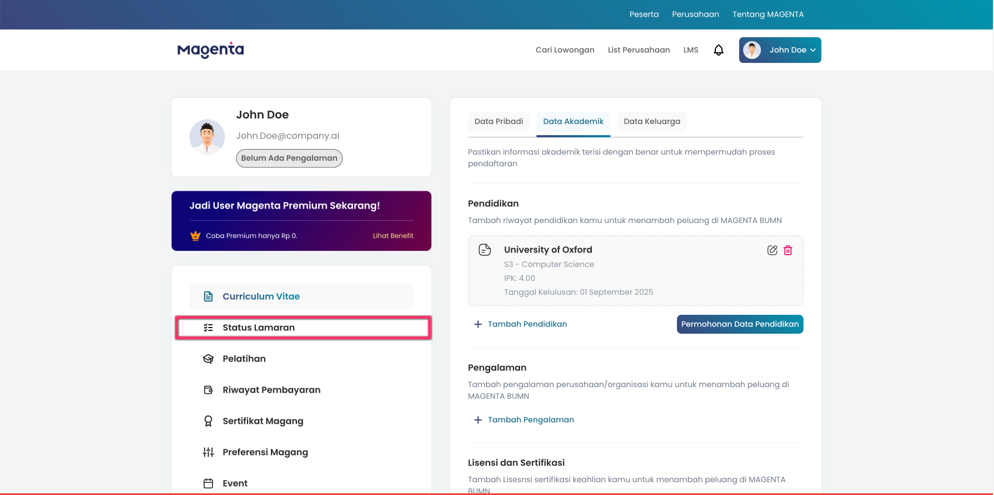Click the John Doe profile avatar in sidebar

pos(207,137)
